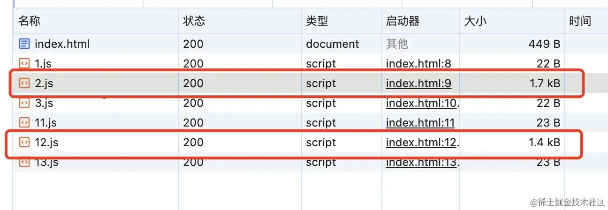Click the document icon beside index.html
The width and height of the screenshot is (608, 210).
[x=24, y=44]
